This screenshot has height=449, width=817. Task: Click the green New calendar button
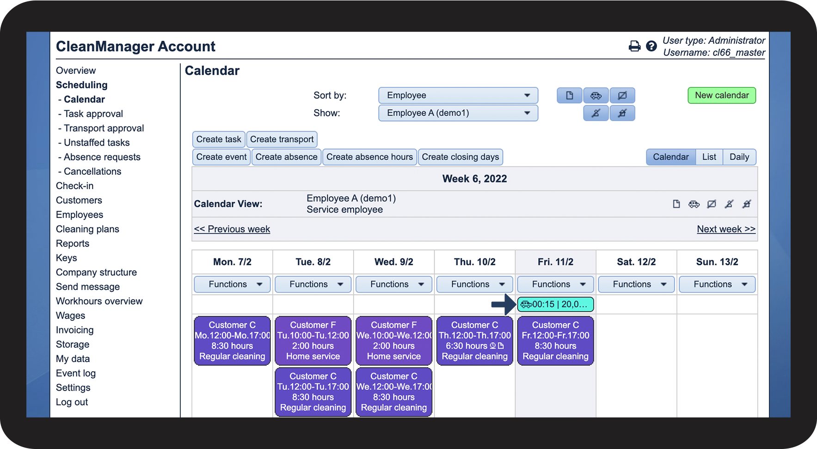(722, 95)
